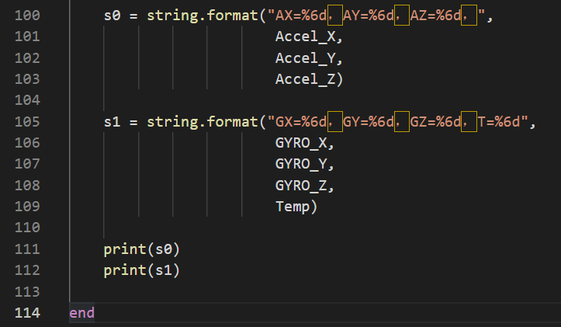Click the Temp argument

[x=293, y=207]
